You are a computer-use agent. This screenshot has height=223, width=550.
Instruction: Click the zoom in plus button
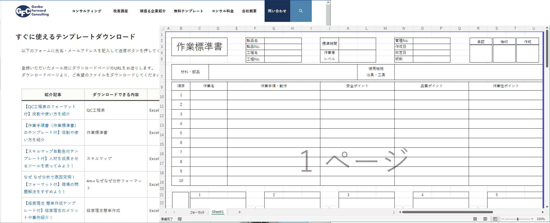click(x=532, y=219)
